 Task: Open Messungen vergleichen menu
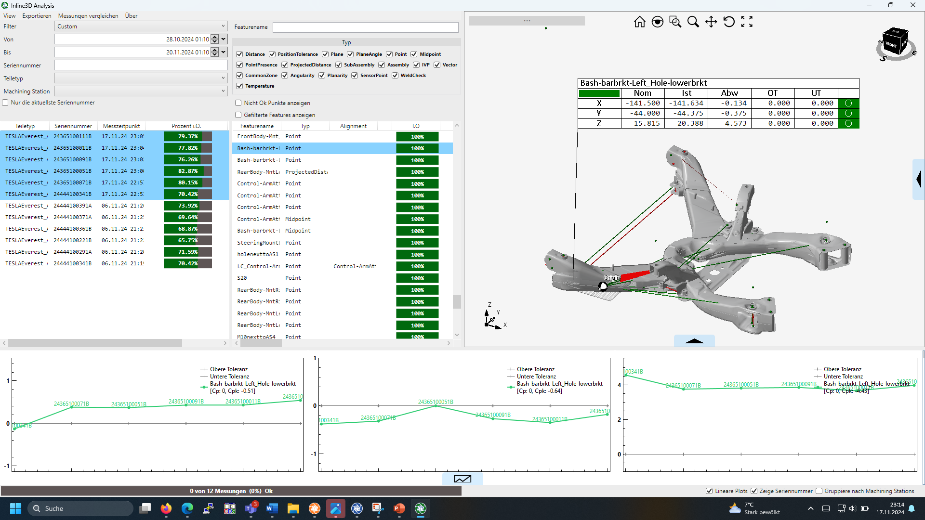point(88,16)
